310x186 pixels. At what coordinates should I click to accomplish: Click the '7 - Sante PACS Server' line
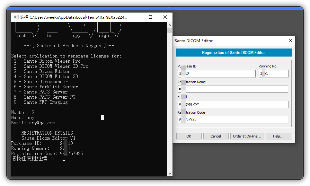tap(41, 92)
